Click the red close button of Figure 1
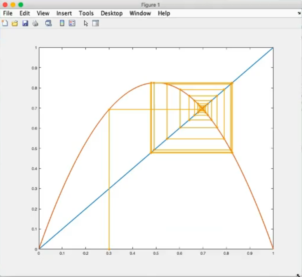Image resolution: width=302 pixels, height=277 pixels. tap(5, 5)
